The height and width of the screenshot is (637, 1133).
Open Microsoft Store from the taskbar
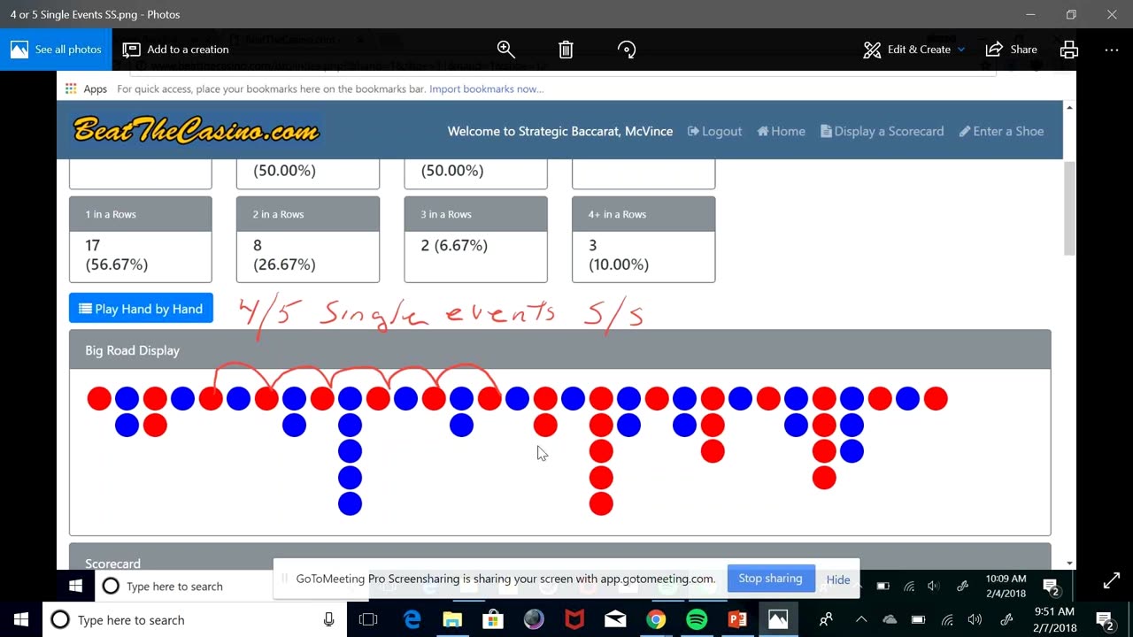click(493, 619)
